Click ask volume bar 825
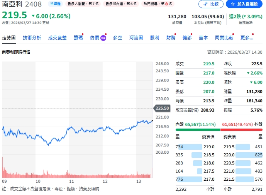266x195 pixels. [x=249, y=155]
